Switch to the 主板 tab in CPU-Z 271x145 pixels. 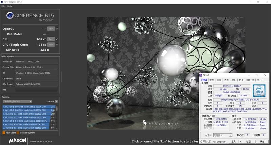click(219, 80)
